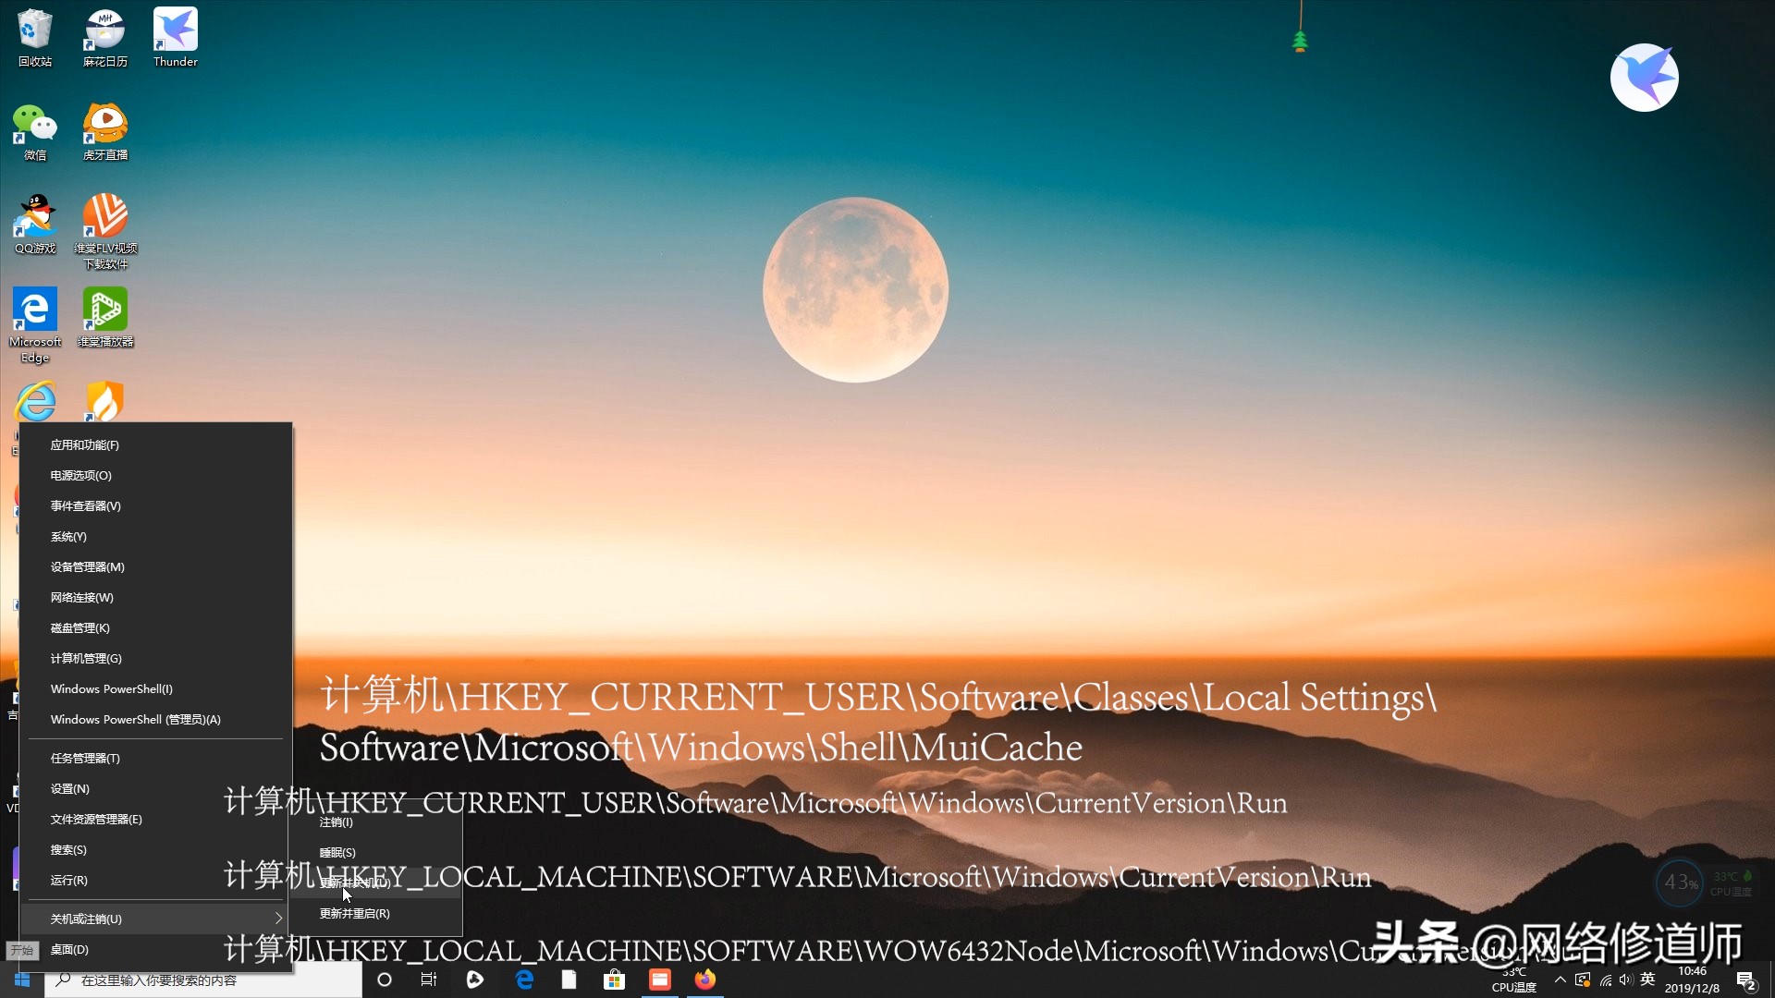Select 设备管理器(M) from context menu

click(x=88, y=566)
